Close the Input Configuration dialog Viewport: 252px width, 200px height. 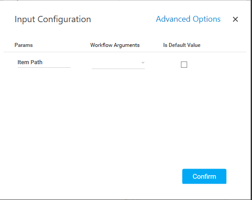235,19
